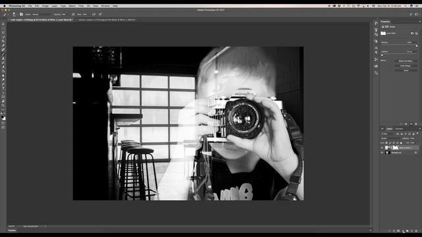
Task: Open the layer Opacity dropdown in Layers panel
Action: tap(416, 138)
